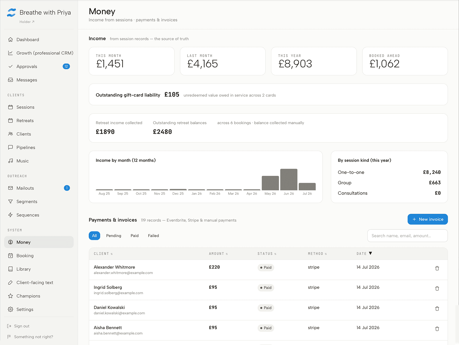The height and width of the screenshot is (345, 459).
Task: Sort table by Amount column
Action: [x=218, y=254]
